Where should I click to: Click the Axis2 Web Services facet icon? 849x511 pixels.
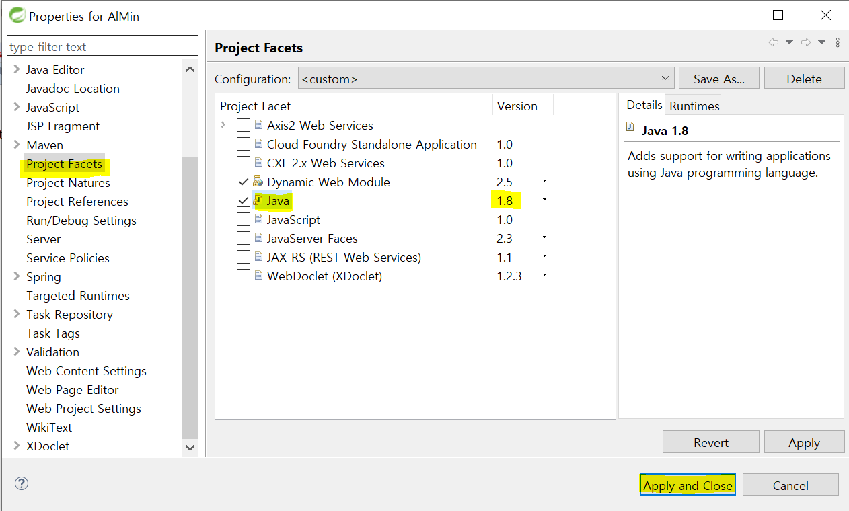tap(259, 125)
